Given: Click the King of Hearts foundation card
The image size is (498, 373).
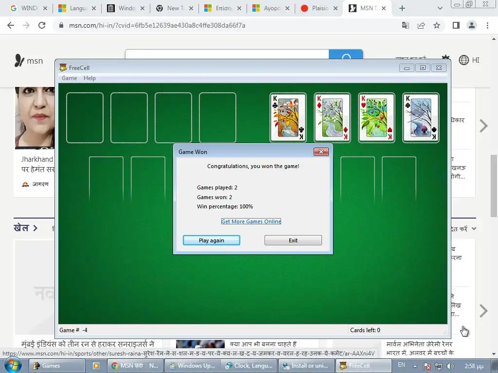Looking at the screenshot, I should (x=376, y=118).
